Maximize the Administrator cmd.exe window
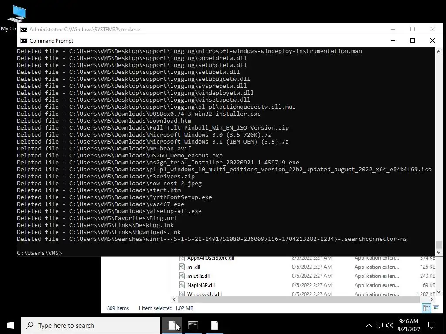446x334 pixels. (412, 29)
